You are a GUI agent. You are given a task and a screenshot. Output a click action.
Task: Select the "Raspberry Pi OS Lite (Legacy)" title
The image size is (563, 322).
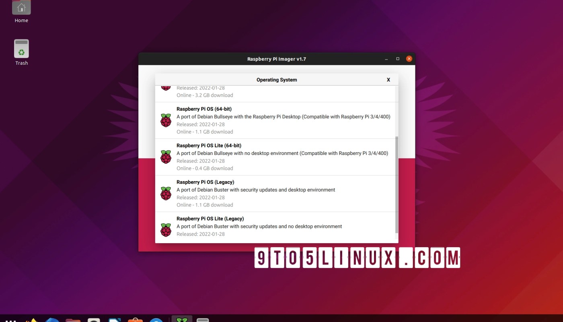pos(210,219)
